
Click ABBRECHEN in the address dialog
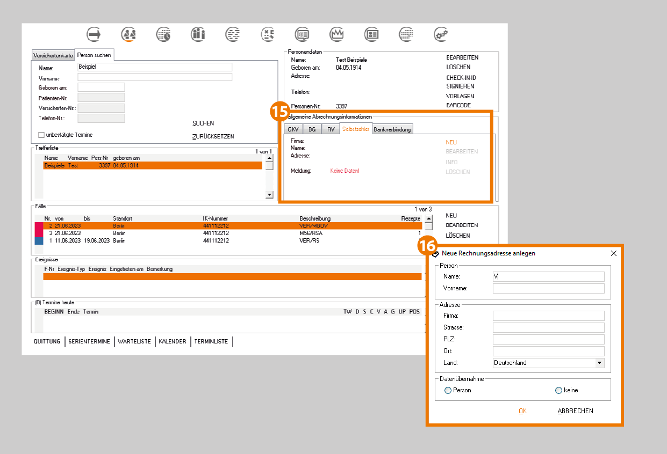[575, 411]
